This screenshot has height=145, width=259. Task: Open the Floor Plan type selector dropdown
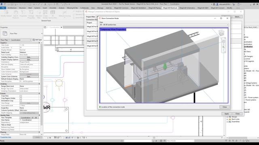42,33
